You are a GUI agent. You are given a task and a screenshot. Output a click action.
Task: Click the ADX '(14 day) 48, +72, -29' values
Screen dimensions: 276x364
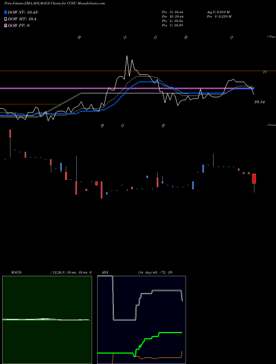click(155, 272)
